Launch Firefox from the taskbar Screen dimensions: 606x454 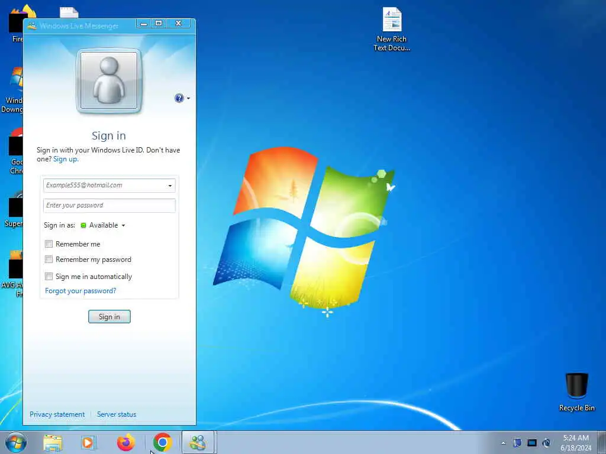click(x=126, y=442)
